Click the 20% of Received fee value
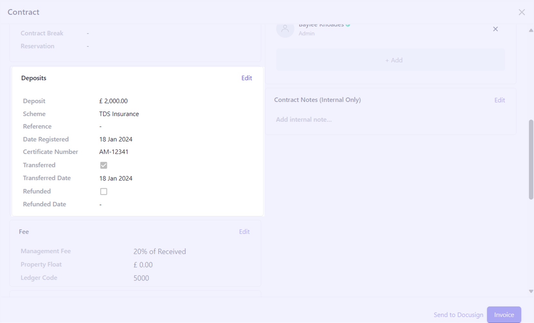The width and height of the screenshot is (534, 323). [x=160, y=252]
